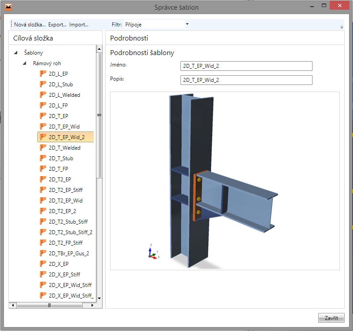
Task: Click the flag icon next to 2D_T2_EP
Action: coord(43,179)
